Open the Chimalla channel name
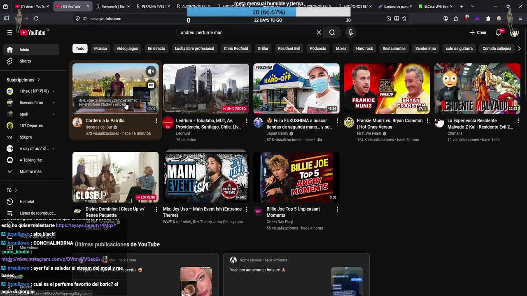The height and width of the screenshot is (296, 527). point(455,134)
